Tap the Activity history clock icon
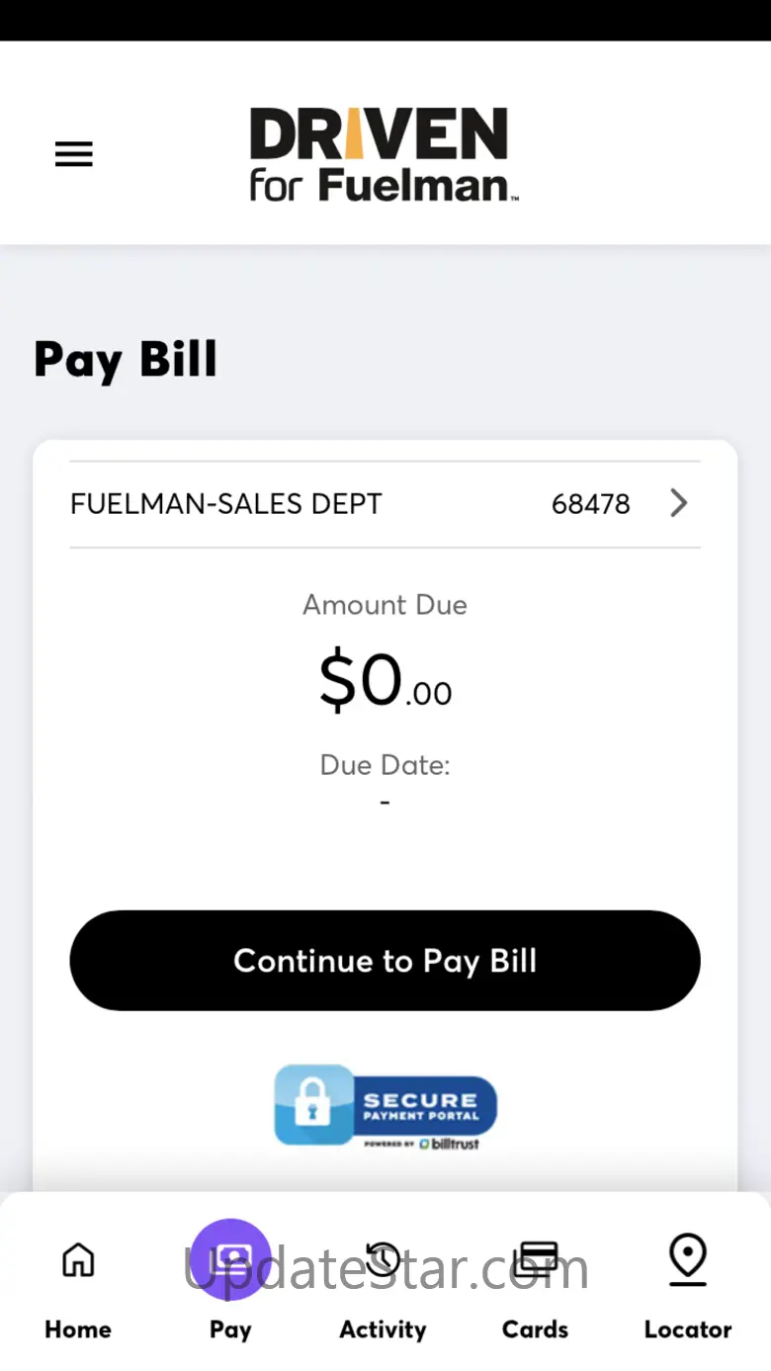Screen dimensions: 771x1371 pyautogui.click(x=383, y=1259)
